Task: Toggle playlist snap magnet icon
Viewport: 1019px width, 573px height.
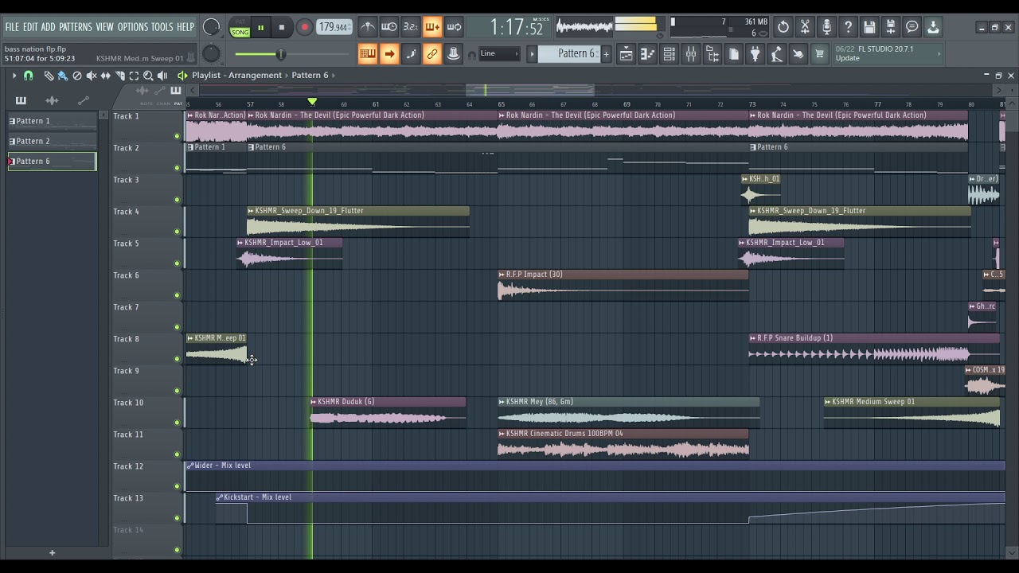Action: tap(29, 76)
